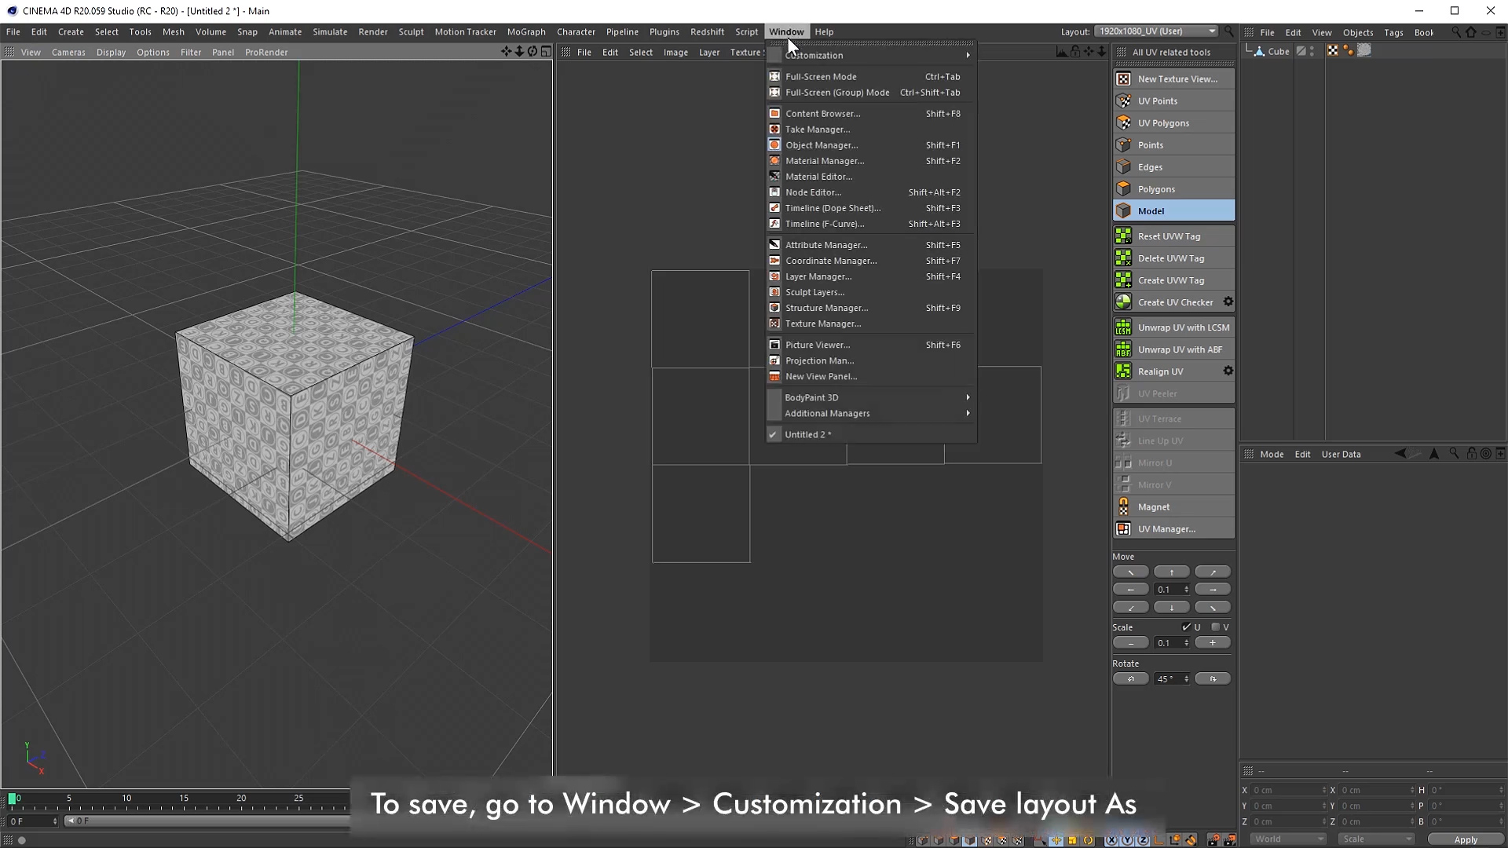Click the Move up arrow button
This screenshot has width=1508, height=848.
(1171, 572)
